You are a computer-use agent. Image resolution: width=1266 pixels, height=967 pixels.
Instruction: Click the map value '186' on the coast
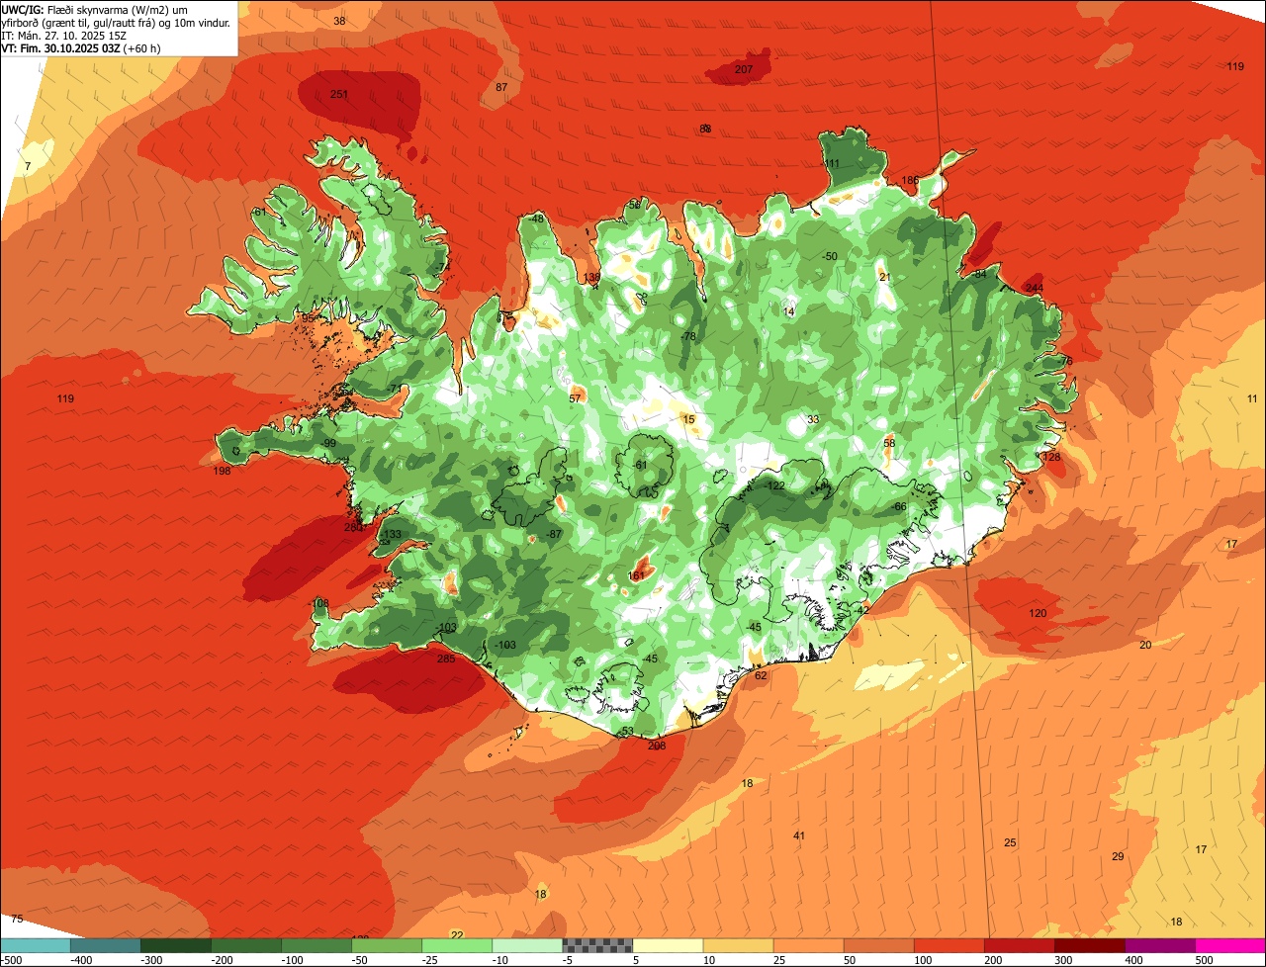[x=910, y=180]
